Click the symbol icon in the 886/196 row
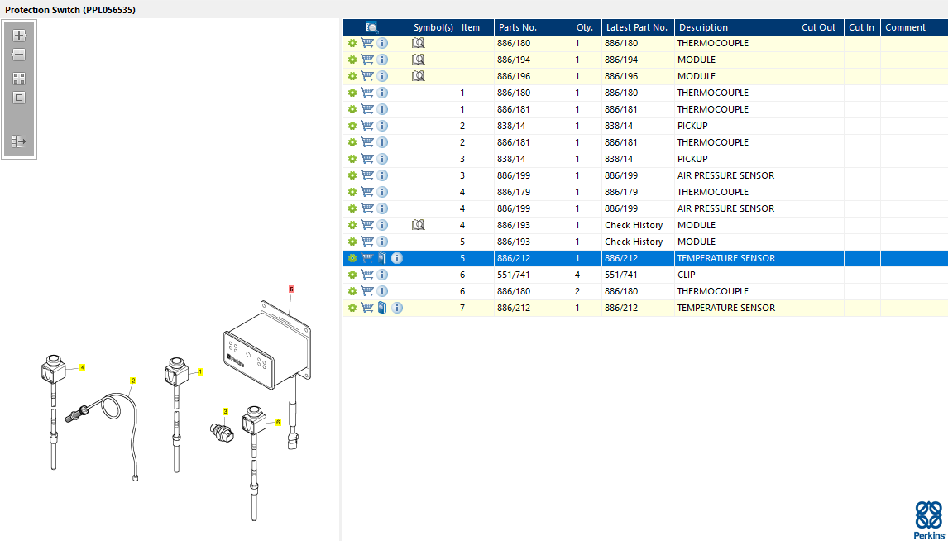Image resolution: width=948 pixels, height=541 pixels. (419, 76)
